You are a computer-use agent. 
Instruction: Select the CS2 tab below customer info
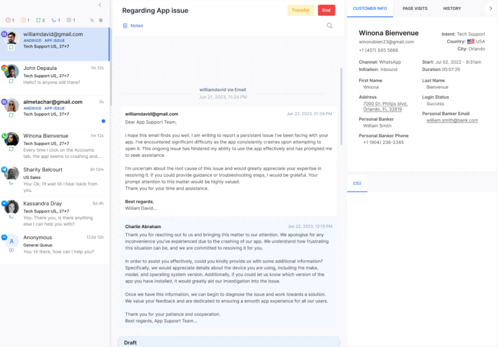coord(357,183)
